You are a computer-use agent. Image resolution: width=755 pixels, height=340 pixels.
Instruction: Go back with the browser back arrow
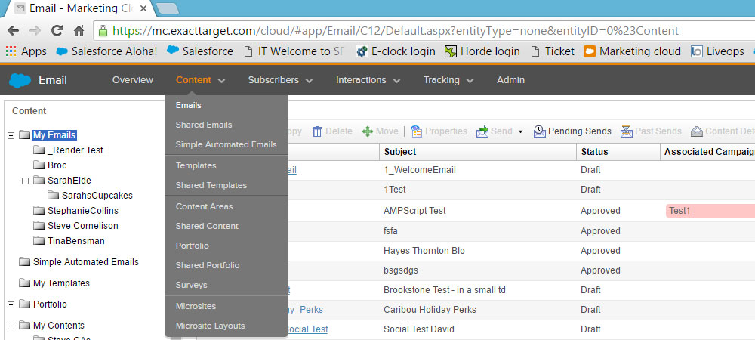point(13,31)
